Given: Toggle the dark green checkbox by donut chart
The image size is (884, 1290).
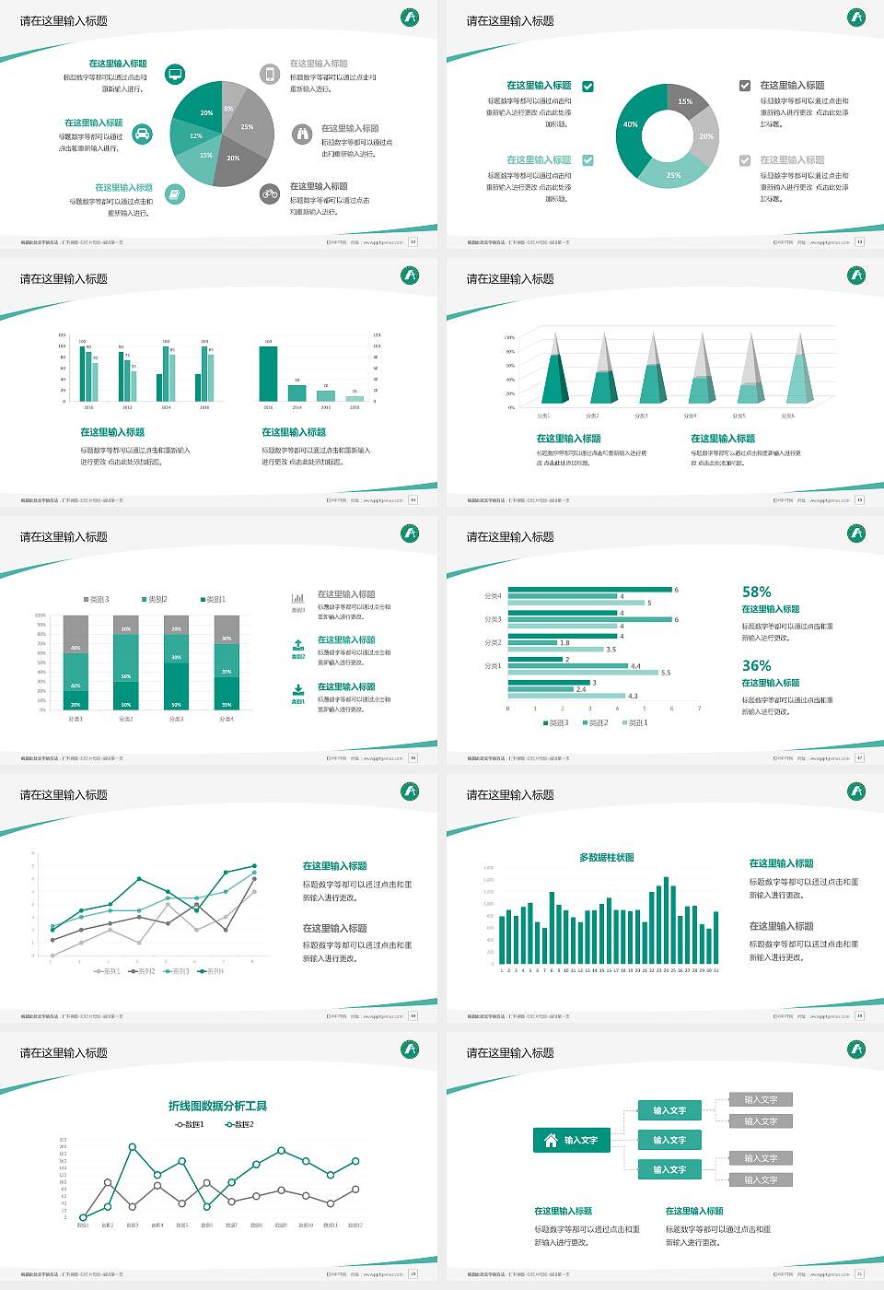Looking at the screenshot, I should tap(588, 86).
